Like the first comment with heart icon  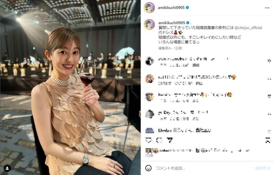pos(269,61)
